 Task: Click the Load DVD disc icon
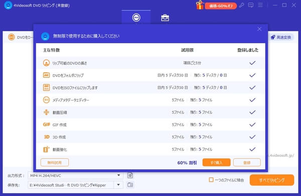12,37
